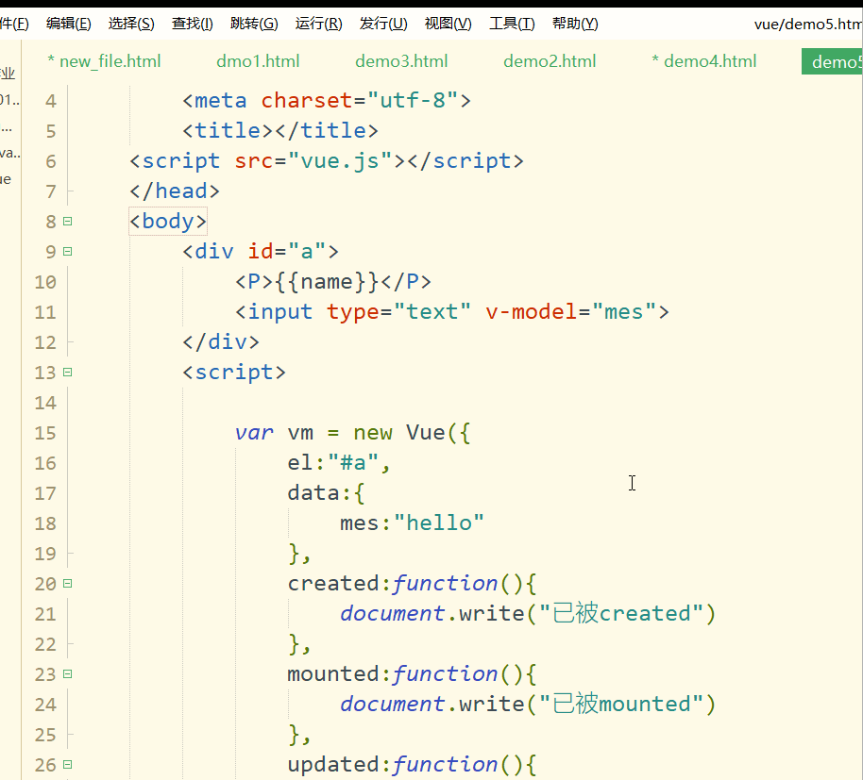Image resolution: width=863 pixels, height=780 pixels.
Task: Collapse the div fold at line 9
Action: (x=68, y=251)
